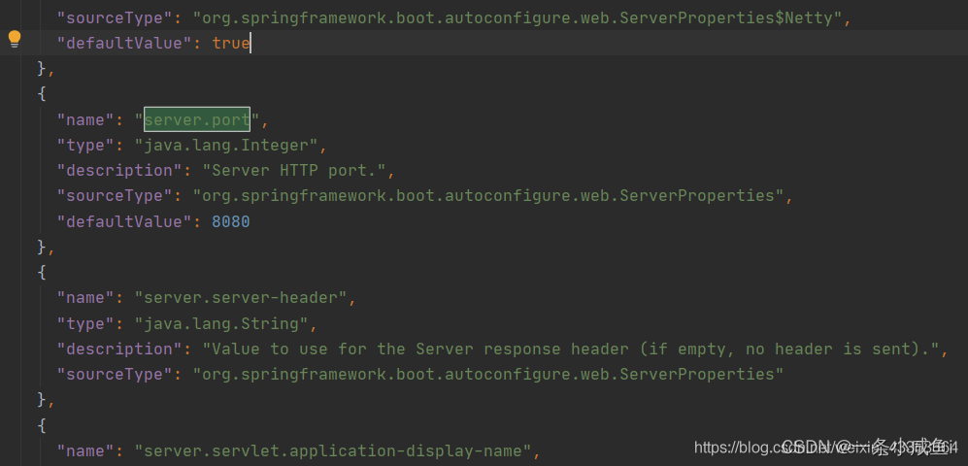Image resolution: width=968 pixels, height=466 pixels.
Task: Click the java.lang.String type value
Action: 221,323
